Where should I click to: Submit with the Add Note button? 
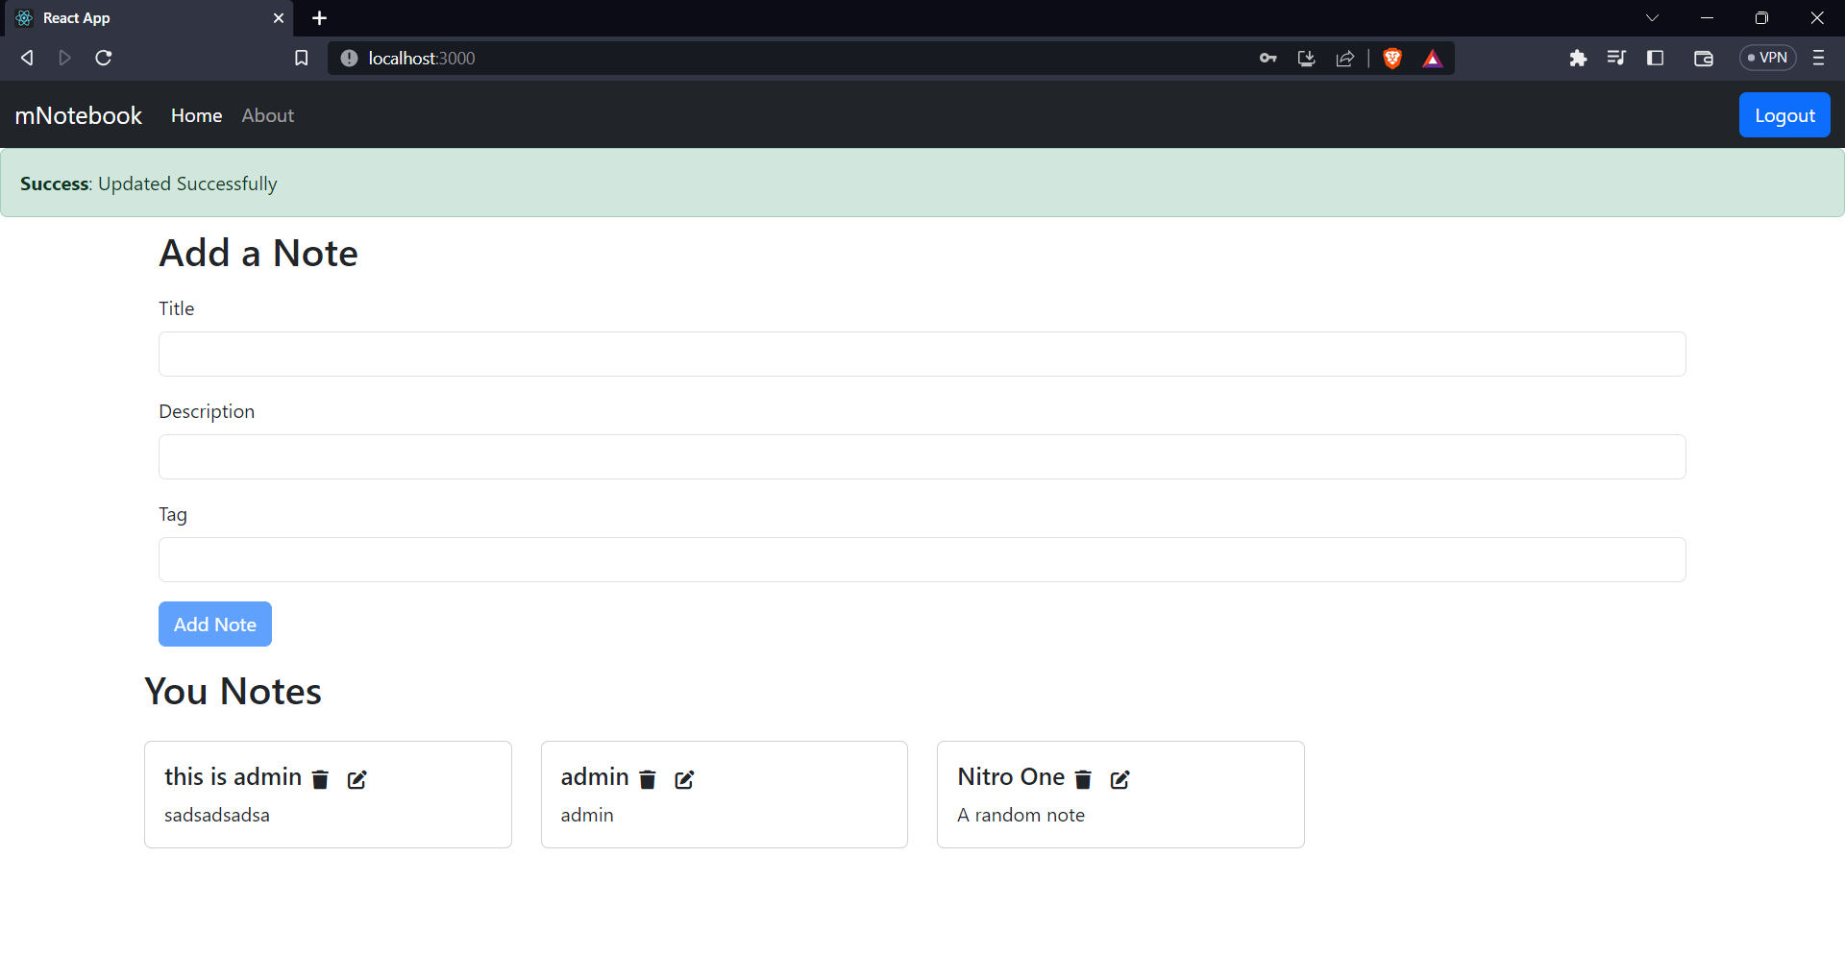(x=214, y=624)
